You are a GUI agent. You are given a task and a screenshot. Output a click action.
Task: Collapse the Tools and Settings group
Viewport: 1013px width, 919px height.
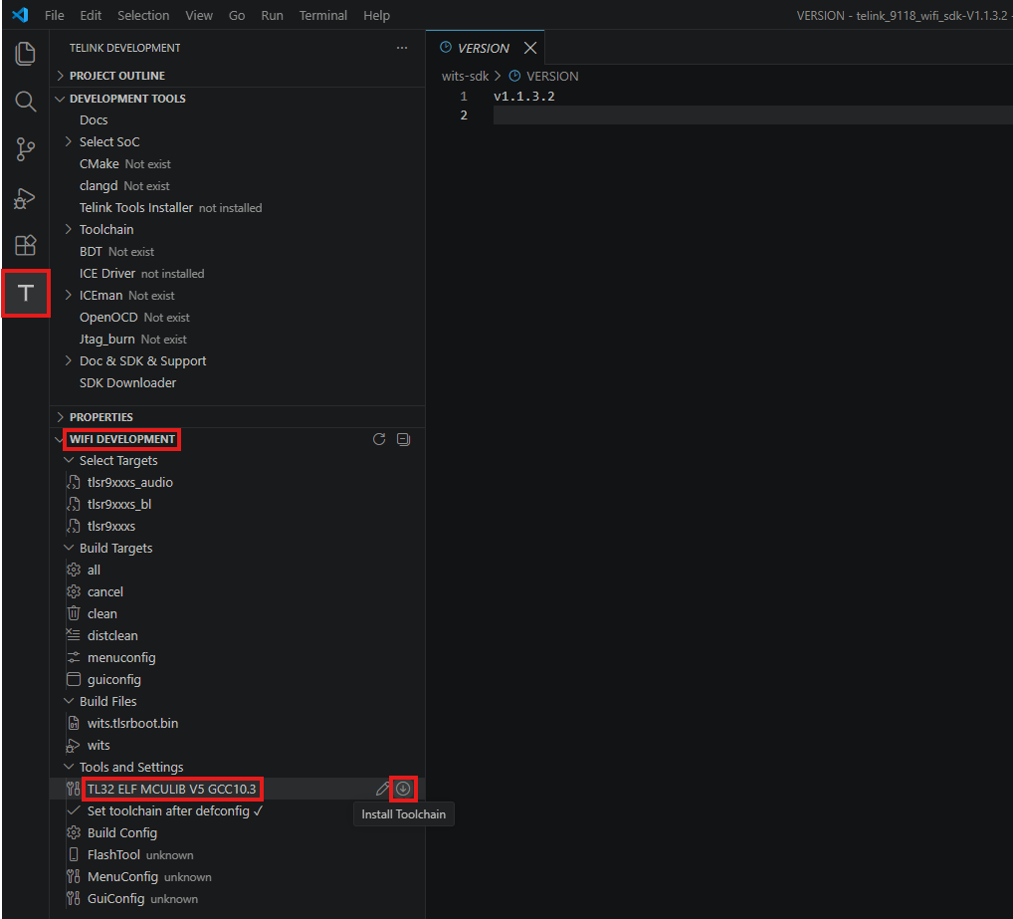(69, 767)
